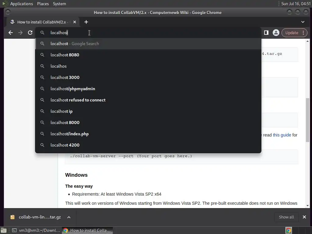
Task: Click 'The easy way' subheading text
Action: pyautogui.click(x=79, y=186)
